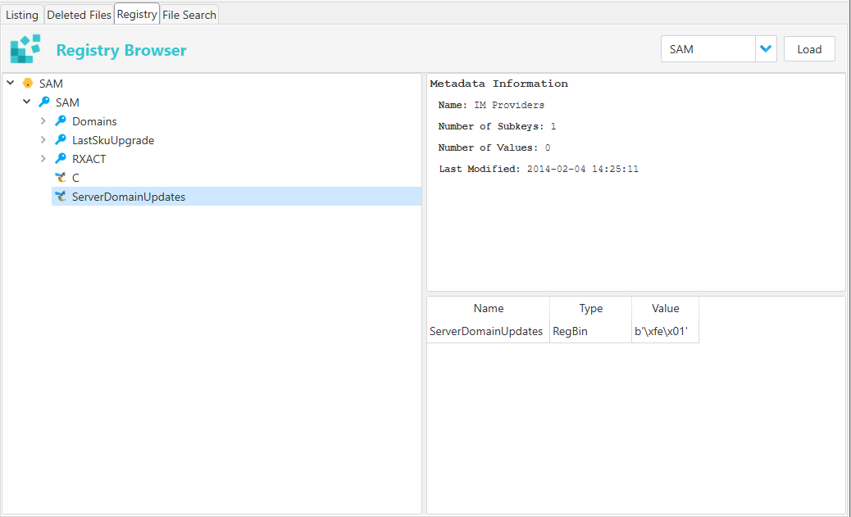Expand the RXACT registry key
Image resolution: width=851 pixels, height=517 pixels.
(43, 158)
